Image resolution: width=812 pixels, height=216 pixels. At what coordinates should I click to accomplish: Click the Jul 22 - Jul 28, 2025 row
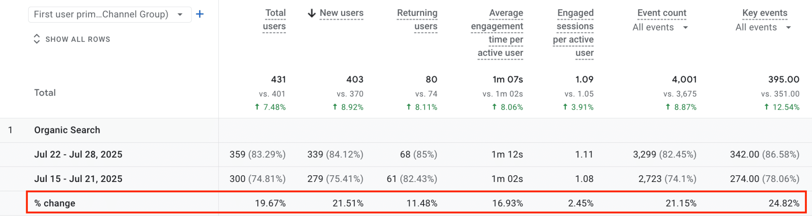point(406,155)
